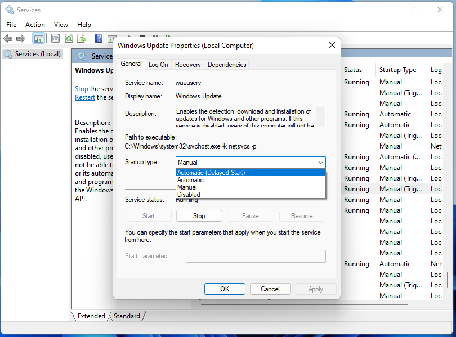Click the 'Startup type:' label in the dialog
This screenshot has width=456, height=337.
click(x=142, y=162)
